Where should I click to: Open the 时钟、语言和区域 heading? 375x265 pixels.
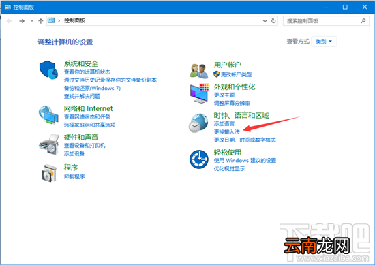[x=241, y=115]
